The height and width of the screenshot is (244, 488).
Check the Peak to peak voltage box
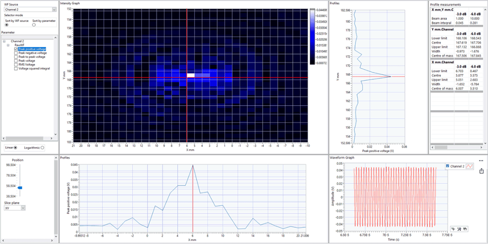[x=16, y=57]
